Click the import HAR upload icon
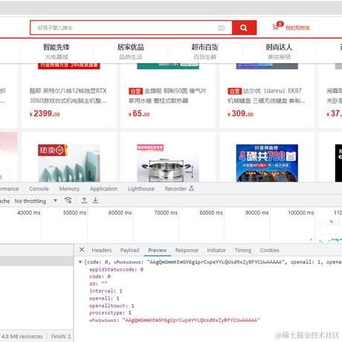Image resolution: width=342 pixels, height=342 pixels. 84,200
